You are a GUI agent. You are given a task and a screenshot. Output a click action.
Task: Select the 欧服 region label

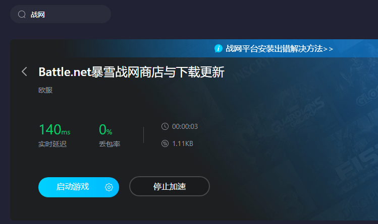click(45, 90)
